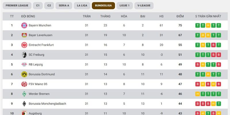Click the Borussia Monchengladbach crest

click(24, 103)
